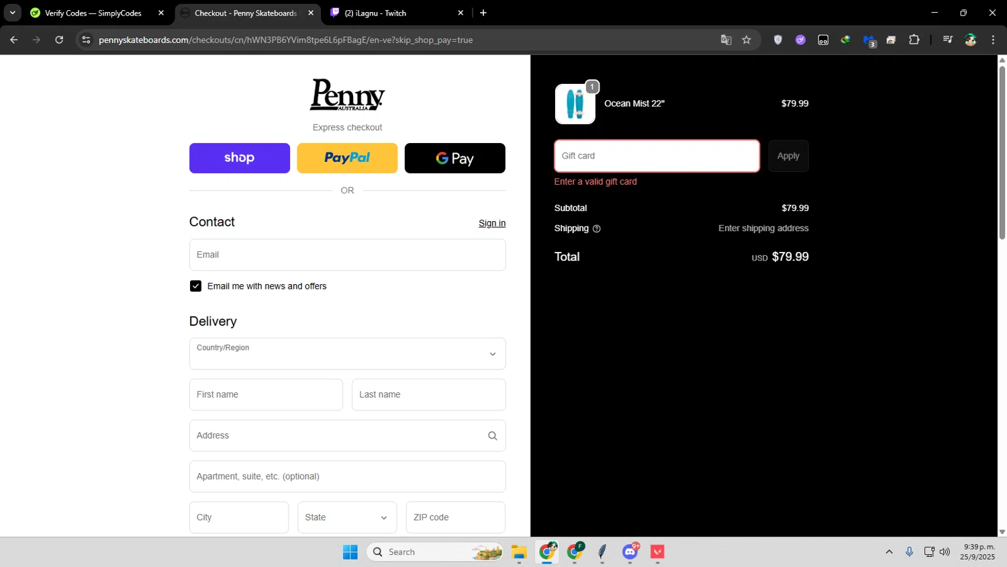Switch to the iLagnu - Twitch tab

pyautogui.click(x=375, y=13)
